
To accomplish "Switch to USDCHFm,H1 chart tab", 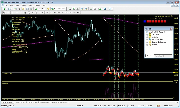I will point(44,103).
